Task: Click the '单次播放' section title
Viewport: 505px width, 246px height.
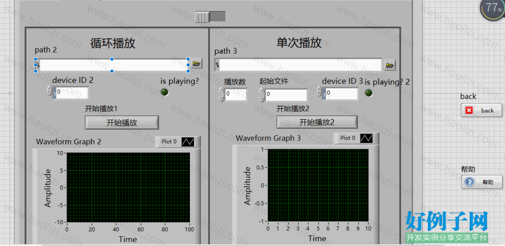Action: [x=299, y=43]
